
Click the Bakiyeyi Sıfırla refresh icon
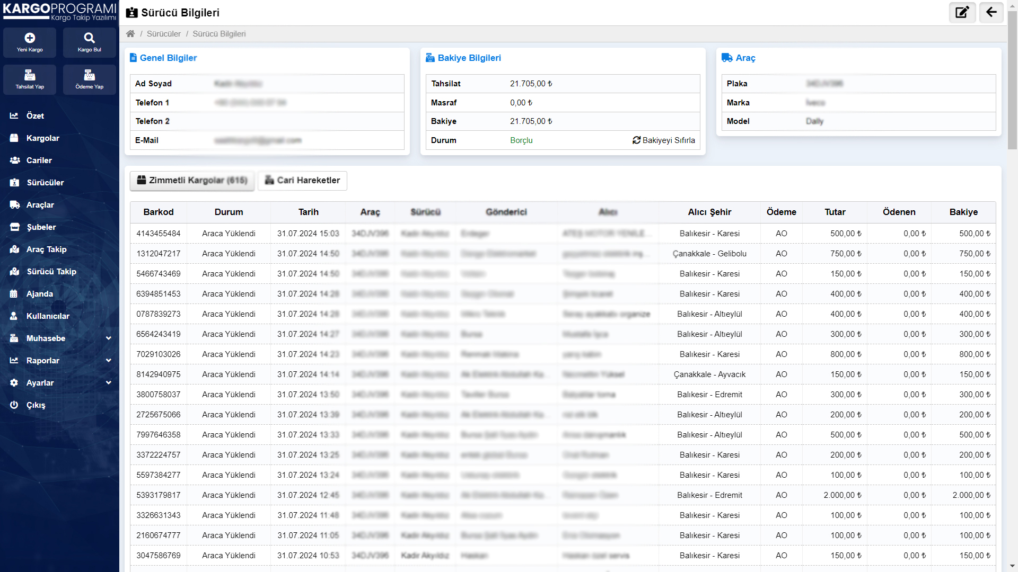tap(636, 140)
